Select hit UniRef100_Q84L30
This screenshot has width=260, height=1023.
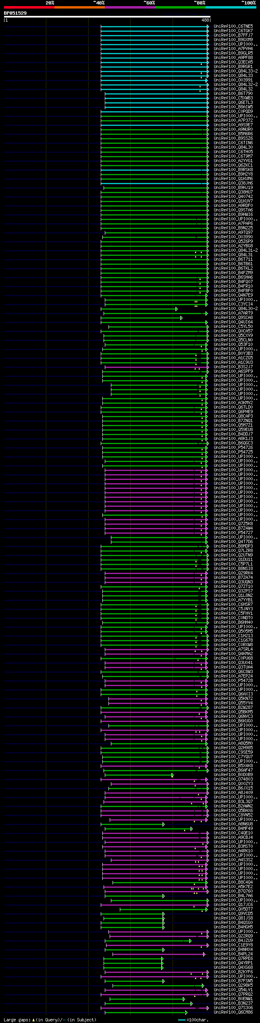[x=233, y=147]
